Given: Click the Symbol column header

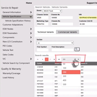Looking at the screenshot, I should click(x=39, y=63).
